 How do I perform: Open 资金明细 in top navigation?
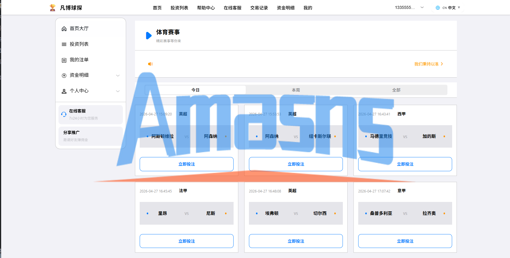[286, 8]
